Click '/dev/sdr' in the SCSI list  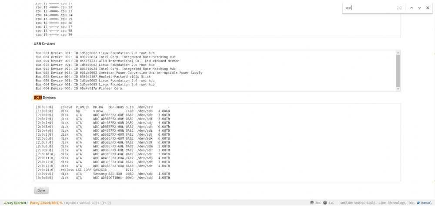145,166
